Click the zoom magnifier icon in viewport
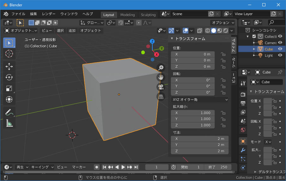 click(161, 67)
